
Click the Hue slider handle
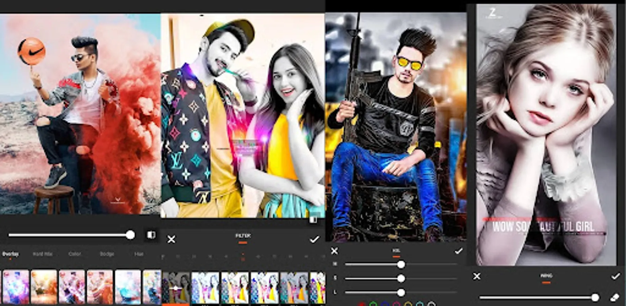401,264
